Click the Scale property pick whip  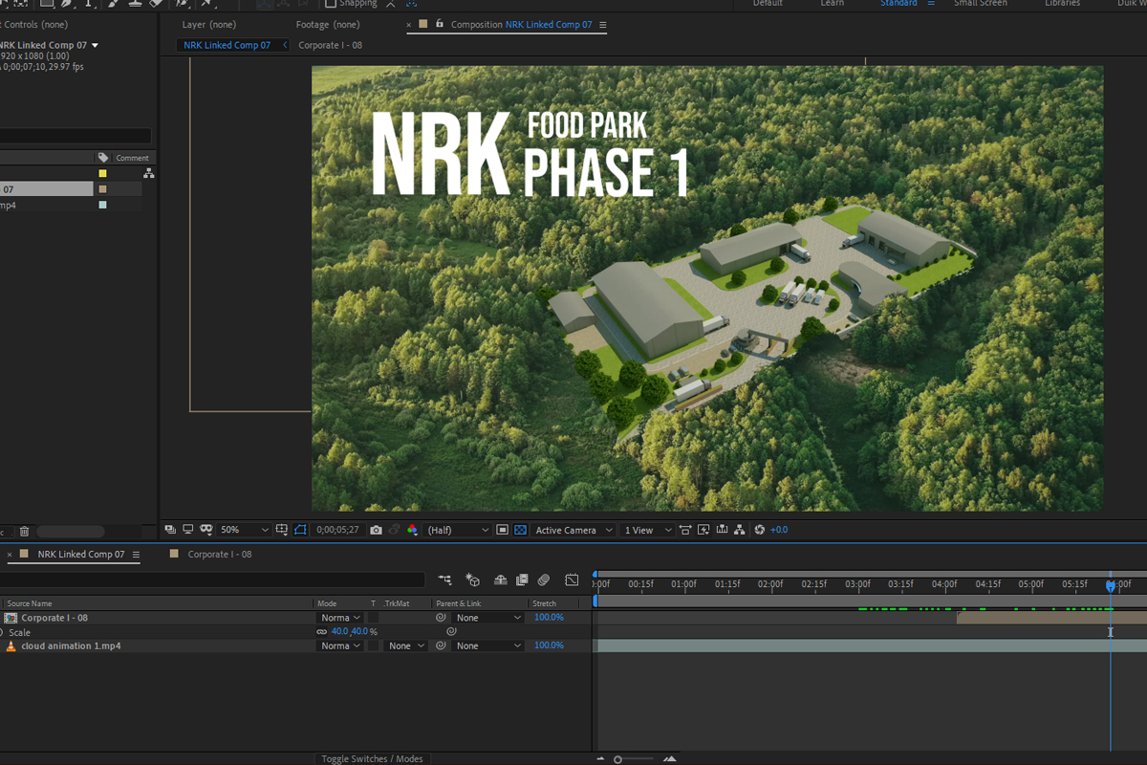(x=451, y=631)
